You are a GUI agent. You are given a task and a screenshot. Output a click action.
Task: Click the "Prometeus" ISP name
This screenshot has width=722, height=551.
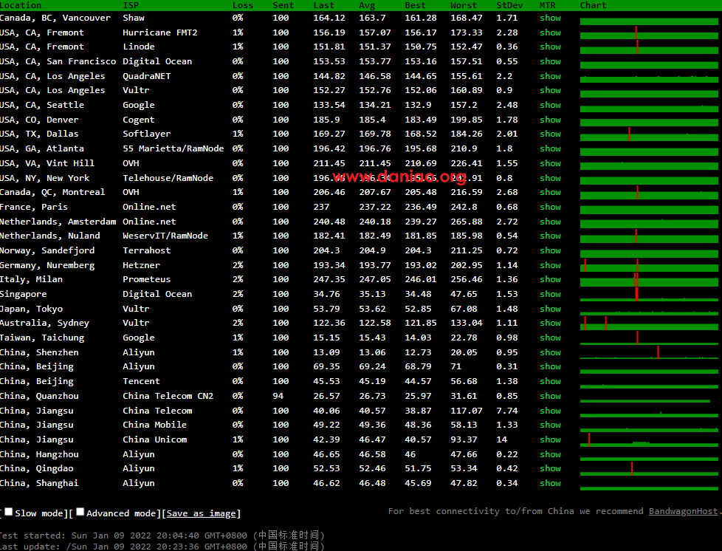coord(146,279)
